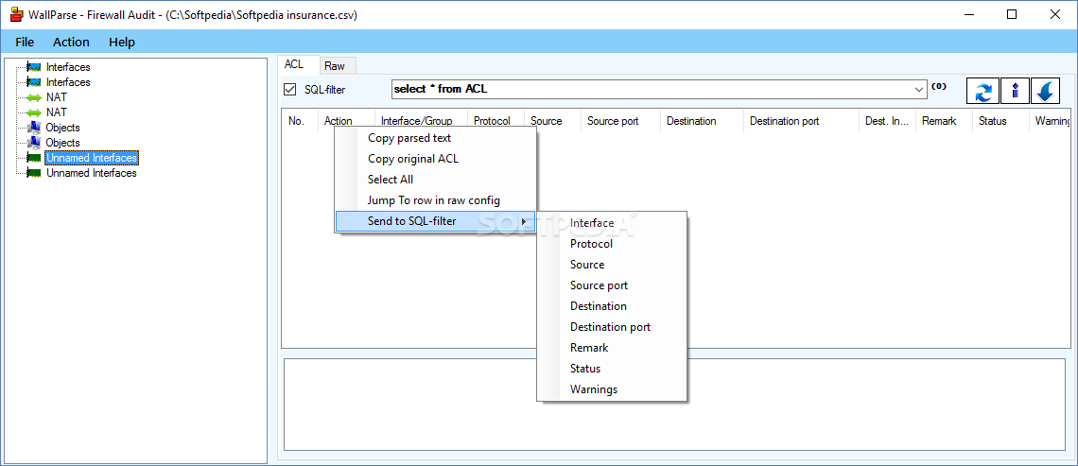Screen dimensions: 1078x466
Task: Click the Source column header in table
Action: (x=552, y=121)
